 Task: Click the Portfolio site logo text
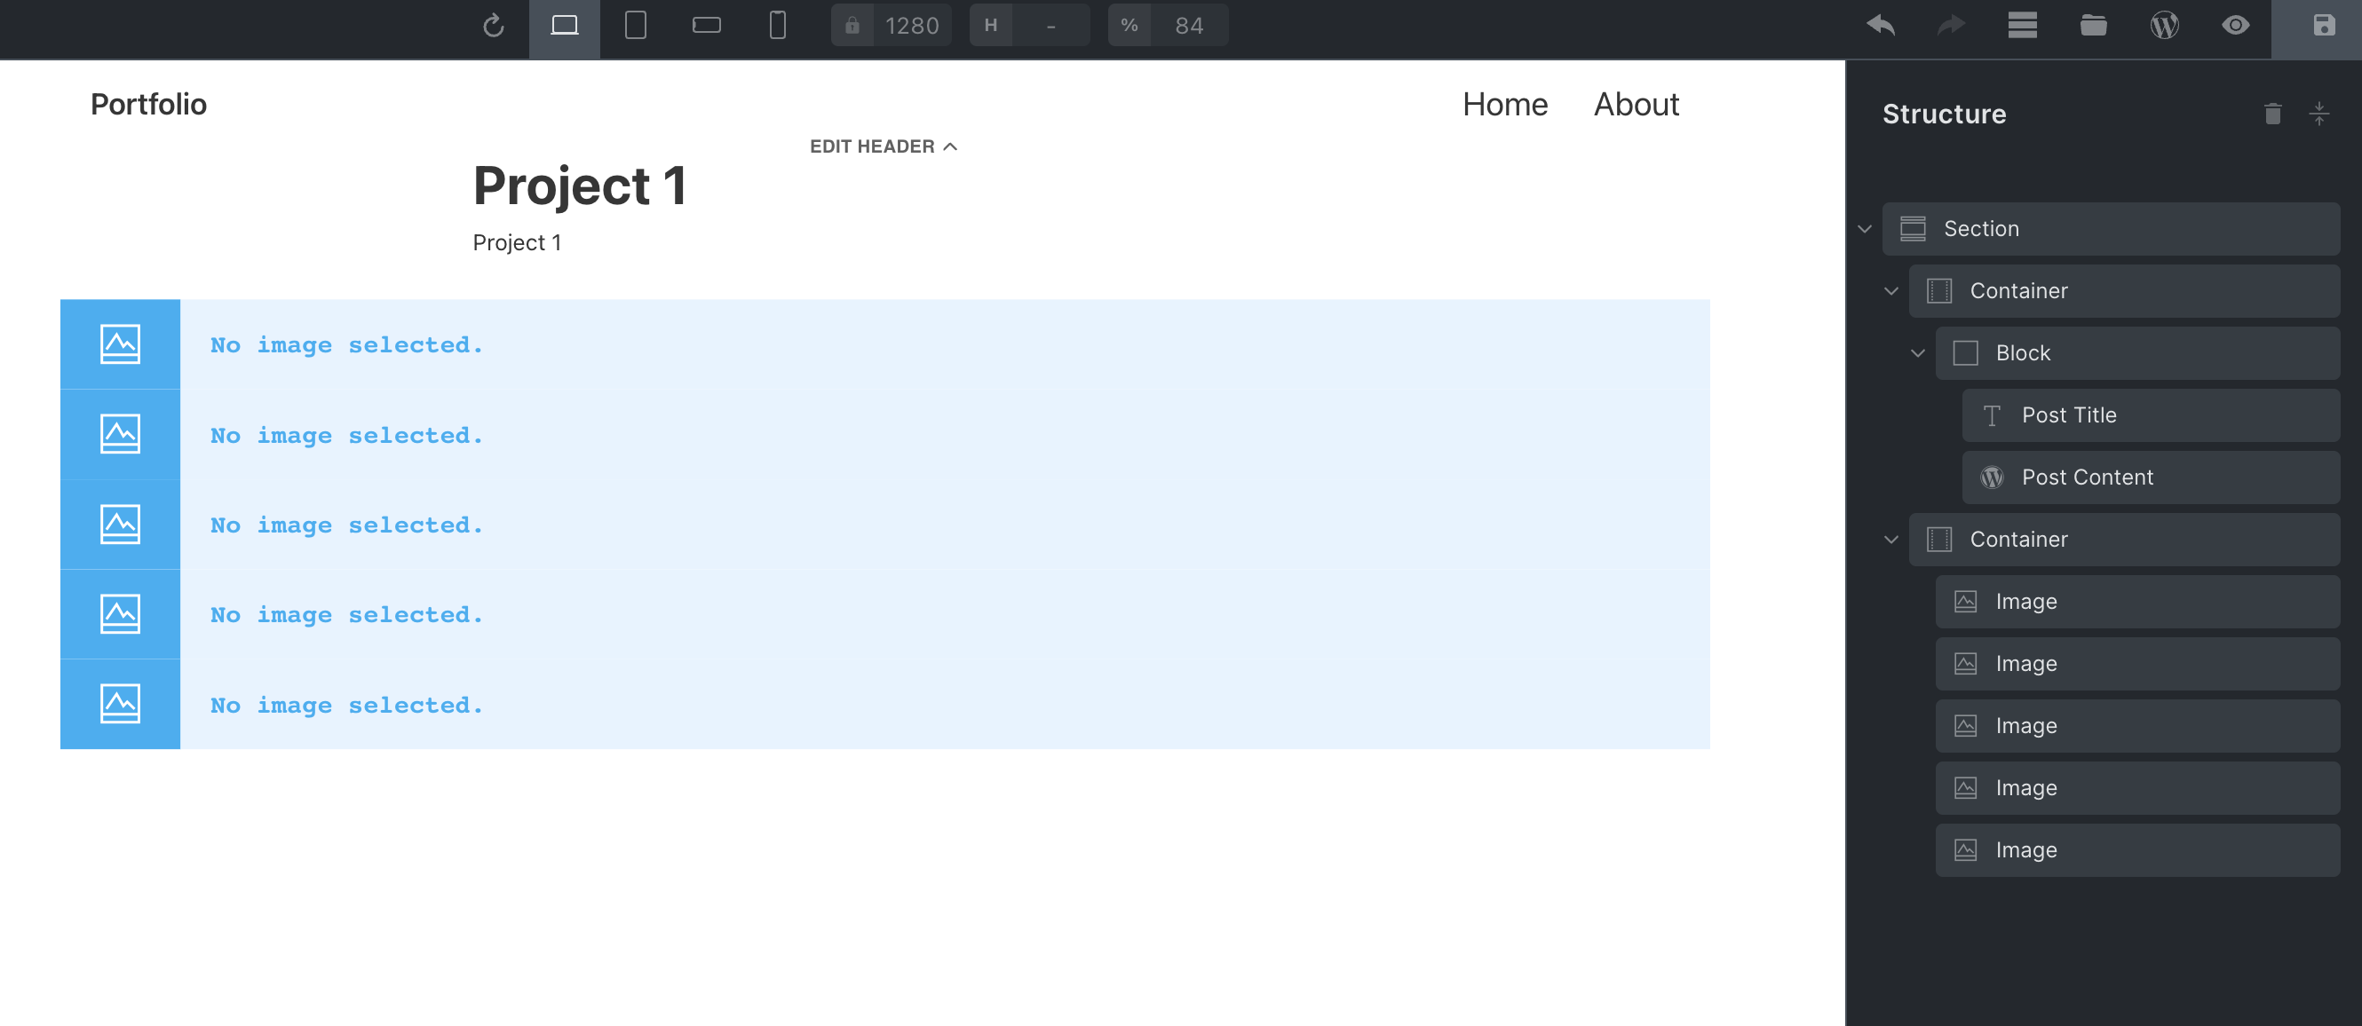(x=148, y=105)
